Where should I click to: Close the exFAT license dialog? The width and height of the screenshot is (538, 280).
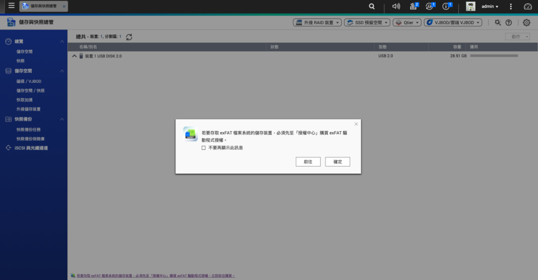coord(356,124)
